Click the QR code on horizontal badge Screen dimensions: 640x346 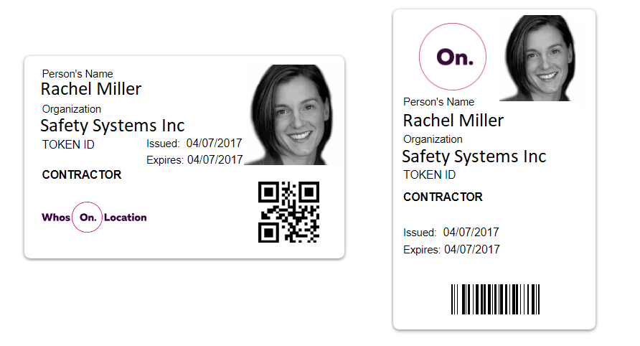point(288,212)
